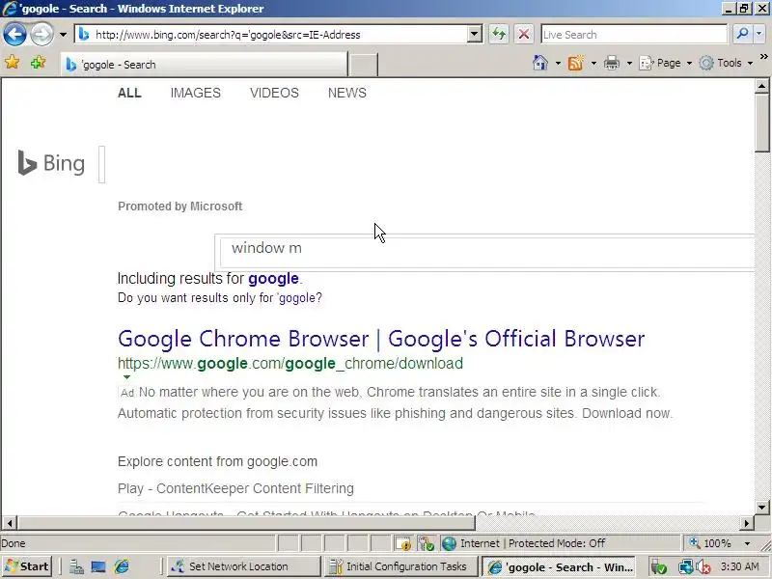Open the Windows Start menu
This screenshot has width=772, height=579.
(x=27, y=566)
